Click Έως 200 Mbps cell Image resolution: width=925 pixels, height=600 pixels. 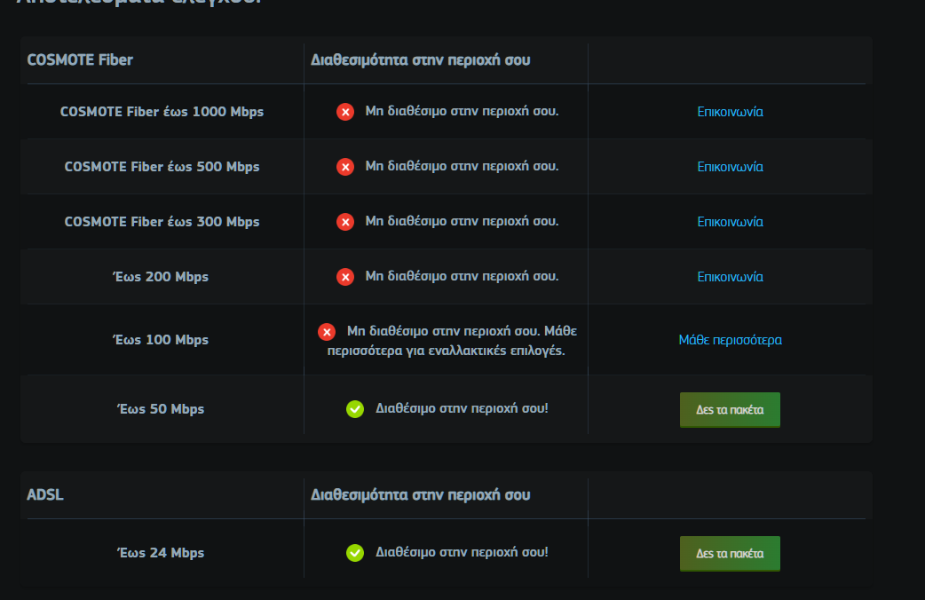click(x=161, y=277)
